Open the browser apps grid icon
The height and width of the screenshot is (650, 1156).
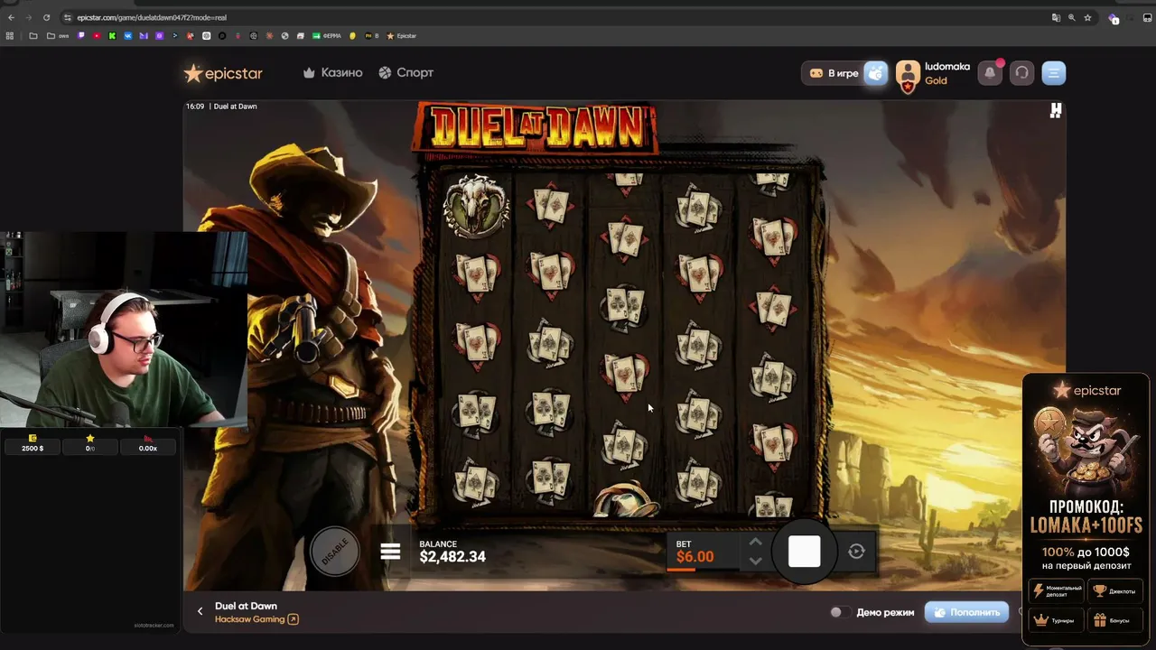[10, 36]
